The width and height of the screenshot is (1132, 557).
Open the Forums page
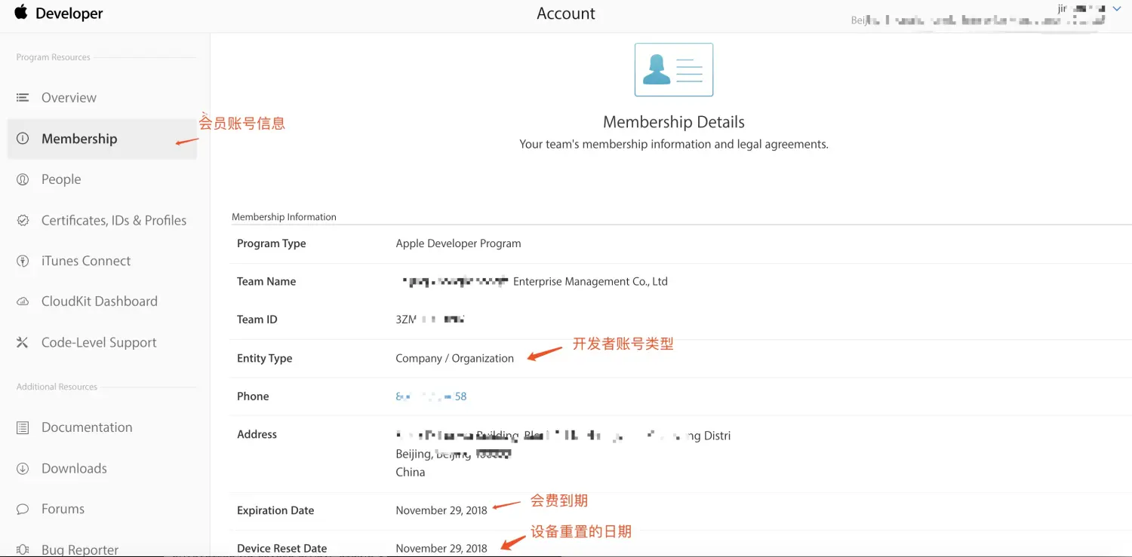[63, 509]
